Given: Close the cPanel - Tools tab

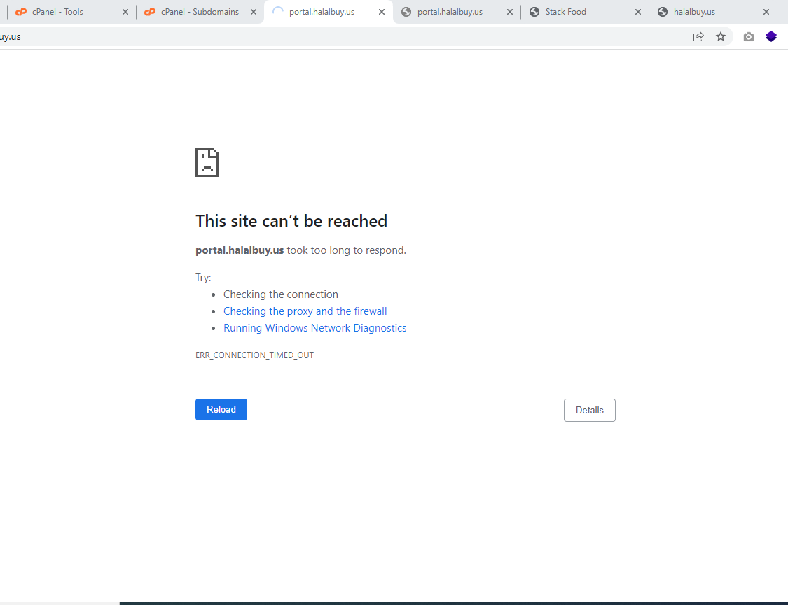Looking at the screenshot, I should 125,12.
